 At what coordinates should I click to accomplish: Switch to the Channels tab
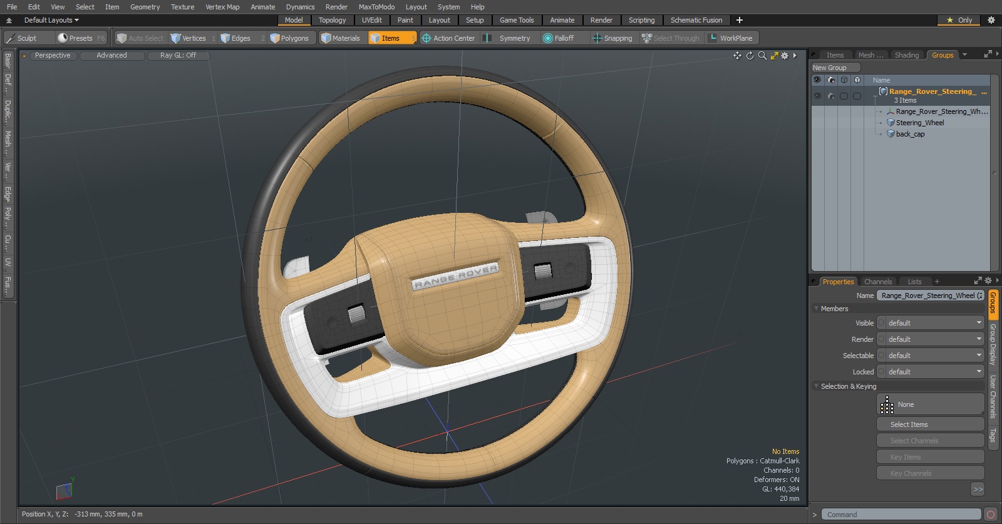point(878,282)
